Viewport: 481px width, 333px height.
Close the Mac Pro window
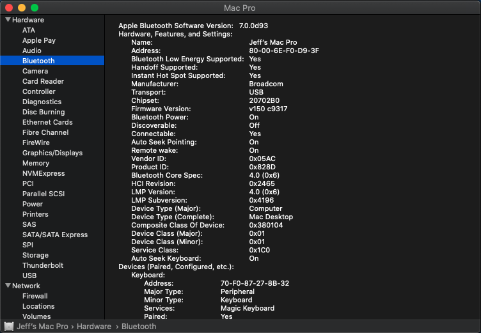(9, 8)
